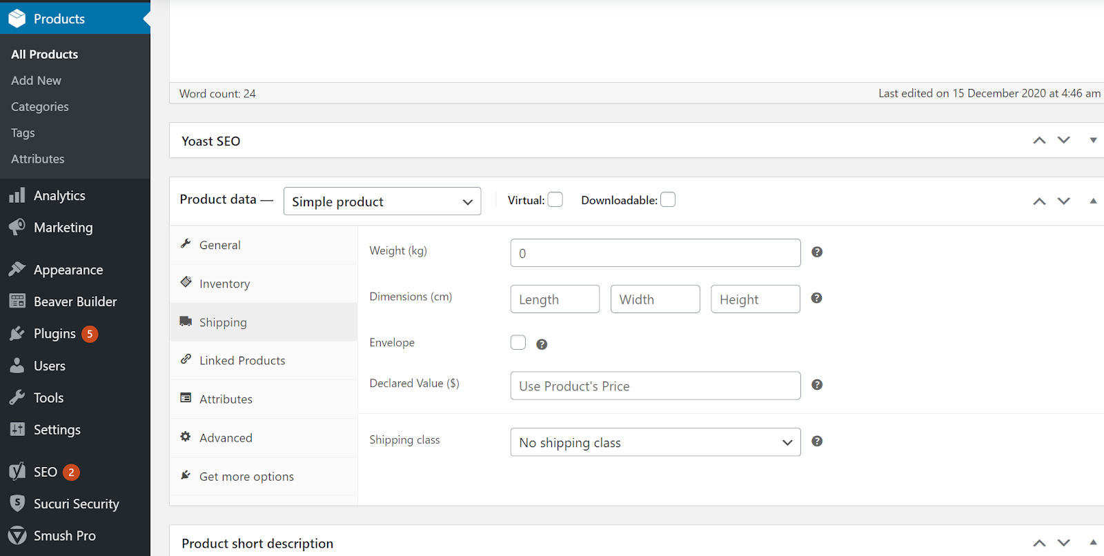Click the Dimensions help question mark icon

(816, 298)
